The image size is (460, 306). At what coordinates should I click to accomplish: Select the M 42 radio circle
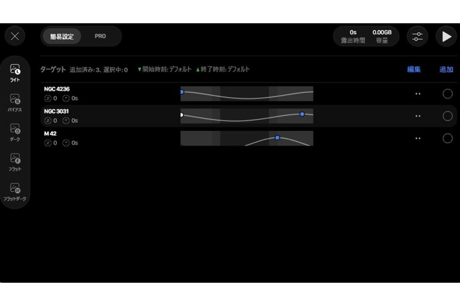447,138
